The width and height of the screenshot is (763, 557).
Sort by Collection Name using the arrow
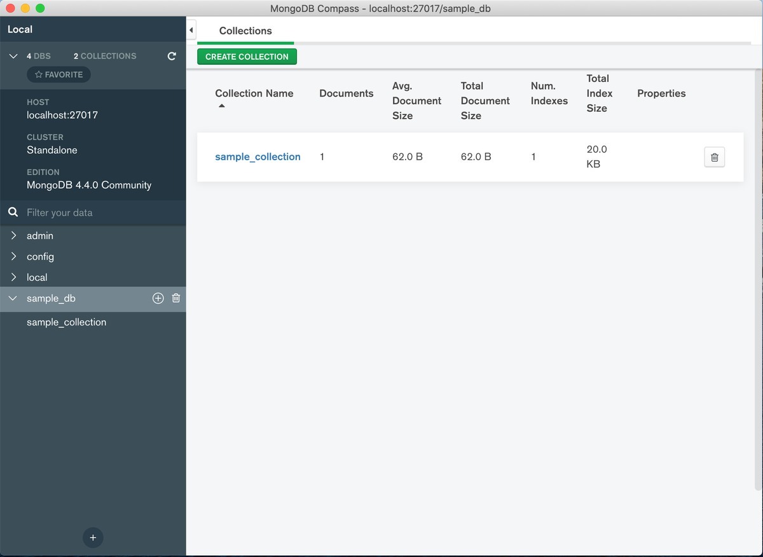click(221, 106)
